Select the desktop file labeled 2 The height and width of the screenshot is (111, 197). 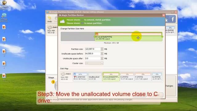(4, 39)
